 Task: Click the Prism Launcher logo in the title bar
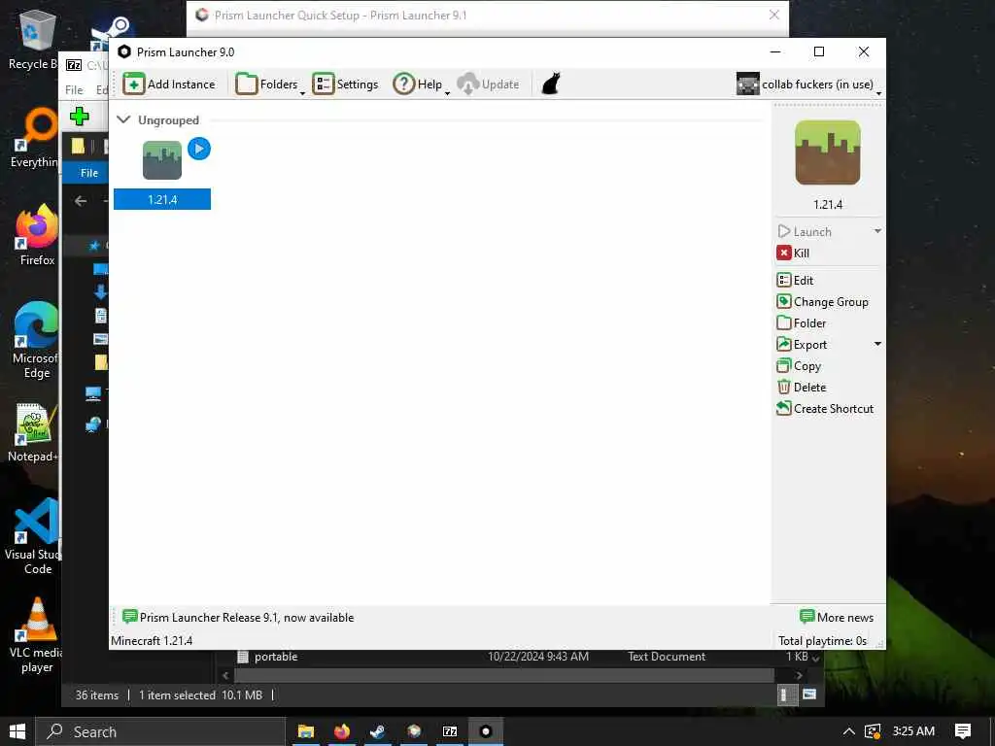click(124, 52)
